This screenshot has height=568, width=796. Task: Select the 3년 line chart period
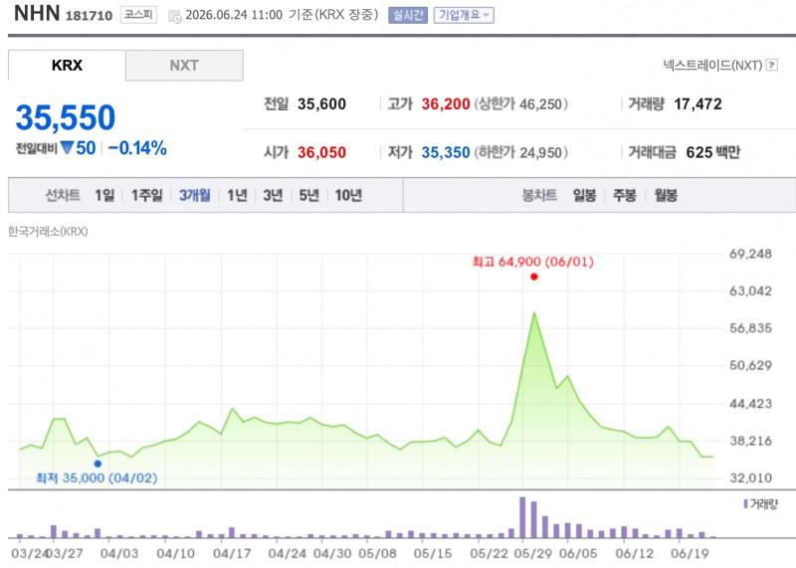(x=273, y=195)
